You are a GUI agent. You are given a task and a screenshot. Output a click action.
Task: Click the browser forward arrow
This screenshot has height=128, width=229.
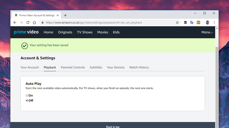click(21, 22)
